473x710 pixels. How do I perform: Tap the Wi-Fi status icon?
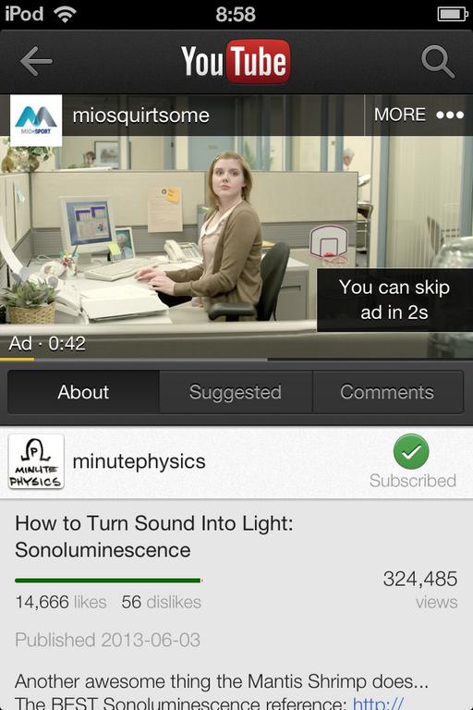coord(66,15)
